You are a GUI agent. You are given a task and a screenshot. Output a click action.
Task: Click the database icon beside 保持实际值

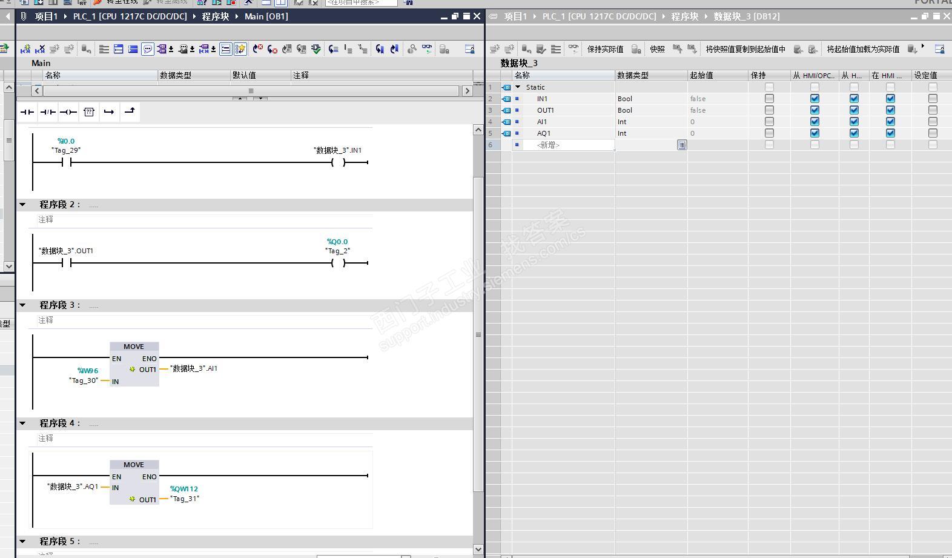click(x=636, y=49)
